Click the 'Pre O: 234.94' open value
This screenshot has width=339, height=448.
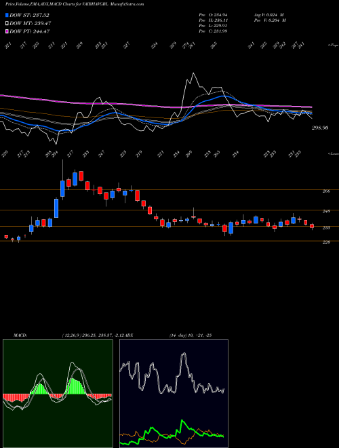pyautogui.click(x=213, y=14)
